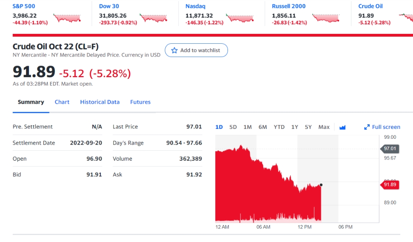Open the S&P 500 sparkline chart

click(67, 18)
